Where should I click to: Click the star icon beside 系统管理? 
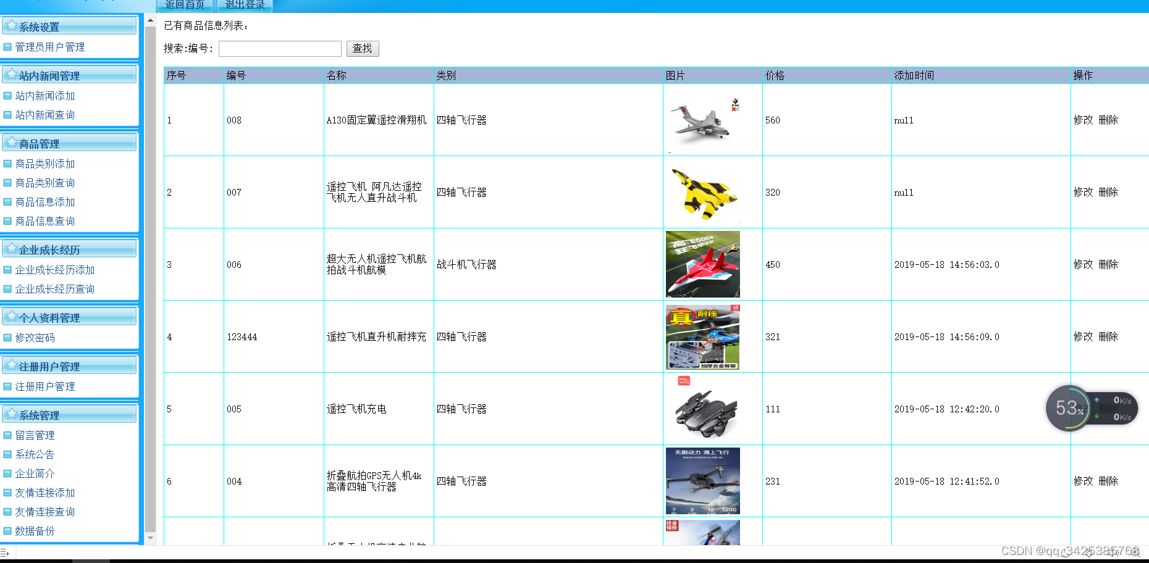tap(11, 414)
